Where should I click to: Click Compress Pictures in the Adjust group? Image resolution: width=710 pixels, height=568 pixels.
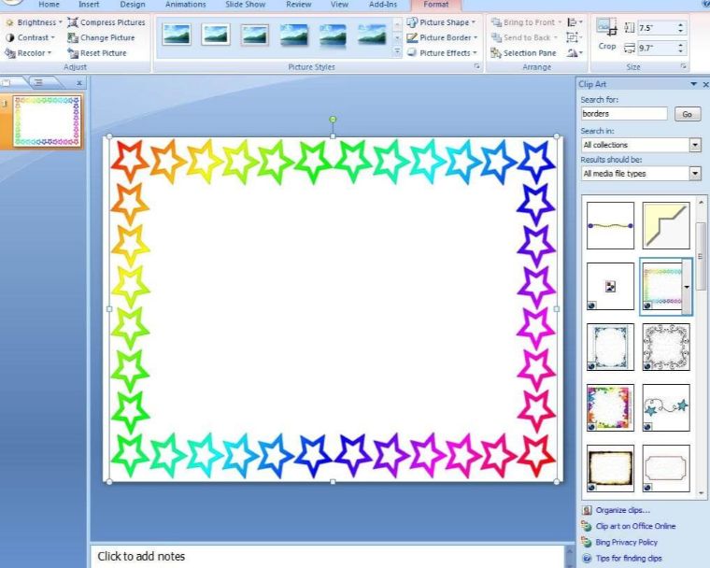tap(106, 21)
